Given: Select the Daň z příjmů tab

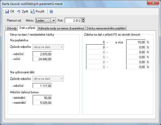Looking at the screenshot, I should point(27,28).
